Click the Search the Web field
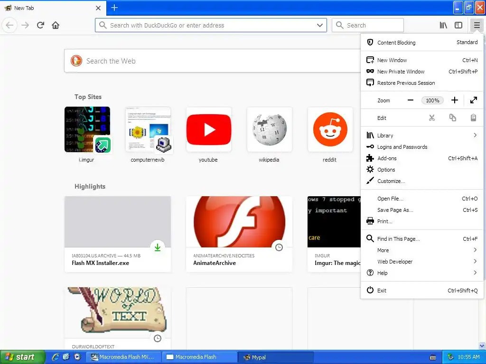 pyautogui.click(x=213, y=61)
